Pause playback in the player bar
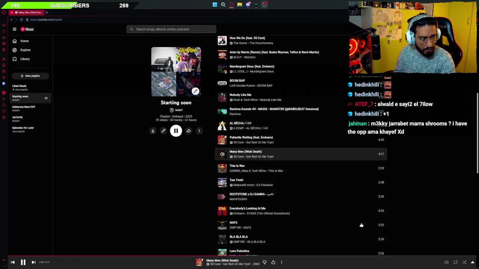The width and height of the screenshot is (479, 269). 23,262
